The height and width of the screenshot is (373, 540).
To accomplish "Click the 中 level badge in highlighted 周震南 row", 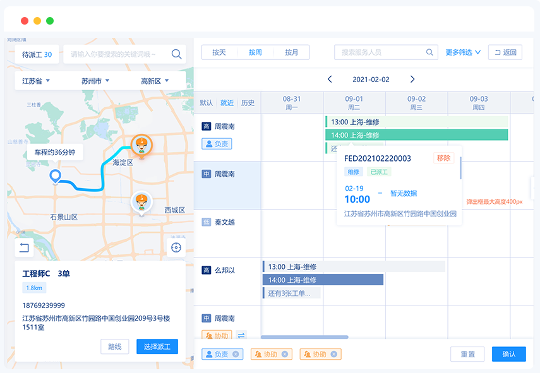I will [x=206, y=174].
